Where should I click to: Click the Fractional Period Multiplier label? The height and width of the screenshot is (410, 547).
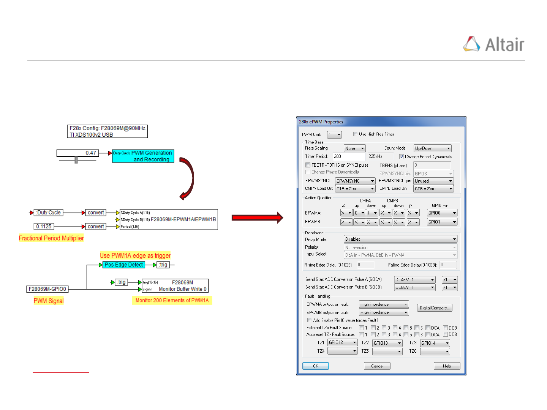pyautogui.click(x=51, y=238)
